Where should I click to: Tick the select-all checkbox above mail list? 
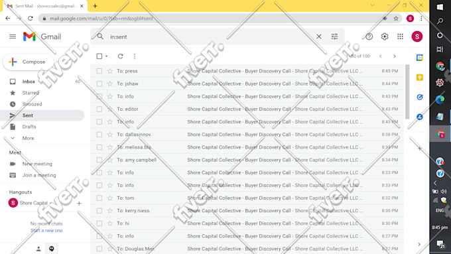(x=99, y=56)
